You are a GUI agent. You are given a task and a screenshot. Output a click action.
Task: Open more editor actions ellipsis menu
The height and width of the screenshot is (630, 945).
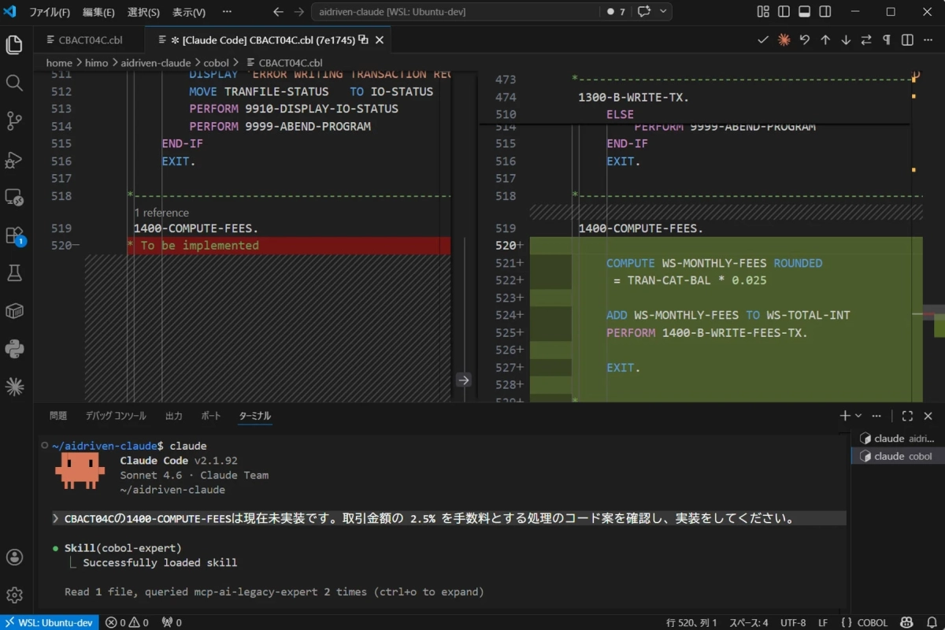pyautogui.click(x=928, y=39)
